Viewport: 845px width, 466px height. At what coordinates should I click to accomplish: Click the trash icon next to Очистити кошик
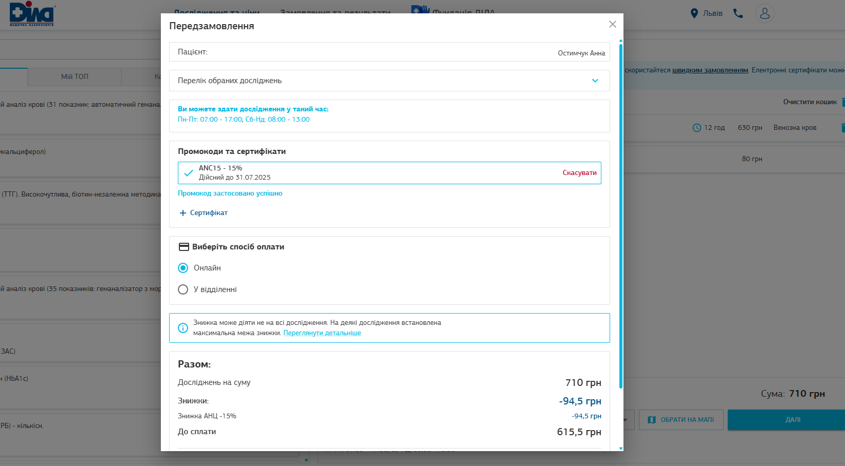pos(842,102)
